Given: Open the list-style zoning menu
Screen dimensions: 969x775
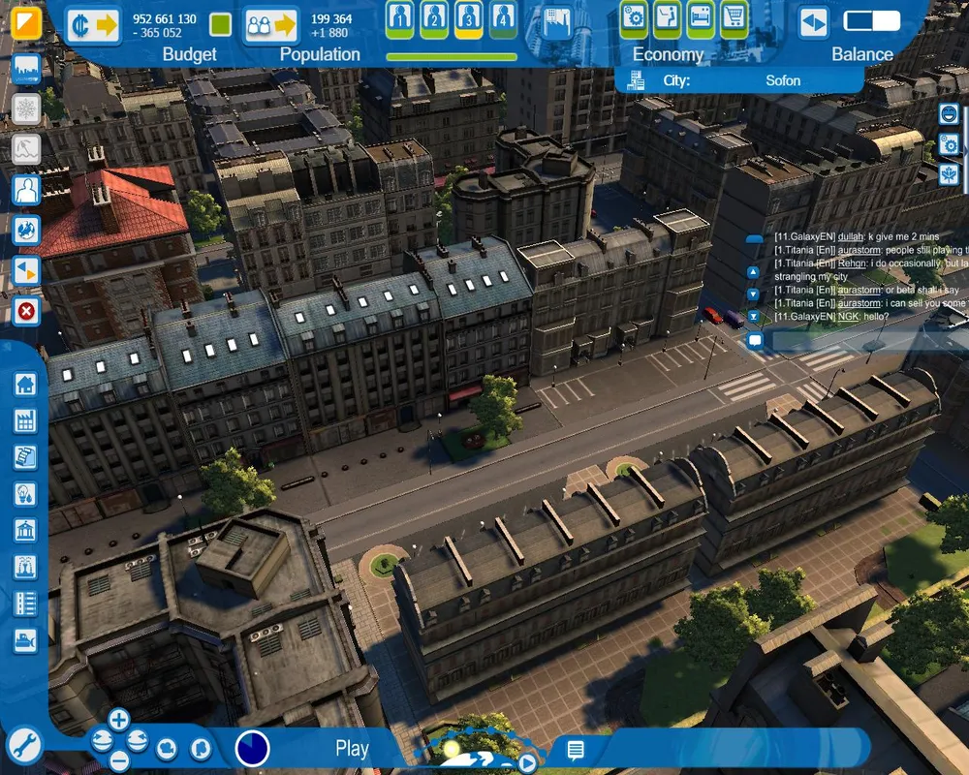Looking at the screenshot, I should (x=25, y=604).
